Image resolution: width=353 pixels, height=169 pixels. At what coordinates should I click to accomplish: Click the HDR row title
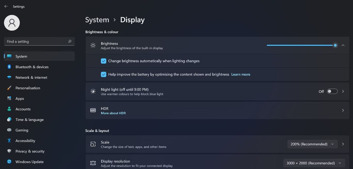point(105,109)
